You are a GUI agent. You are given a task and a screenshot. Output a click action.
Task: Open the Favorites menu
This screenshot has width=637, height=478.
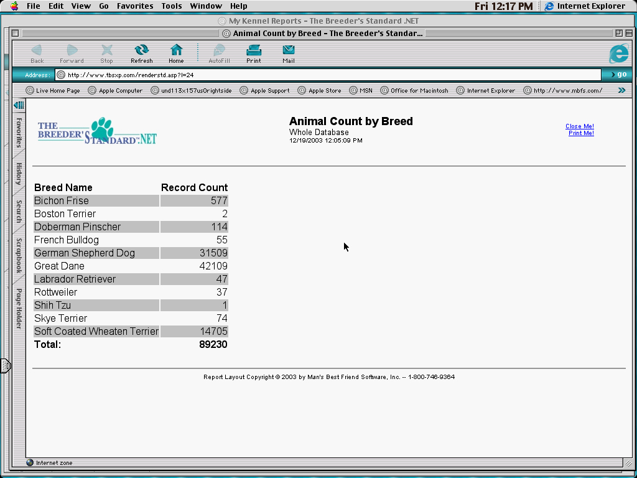click(135, 6)
